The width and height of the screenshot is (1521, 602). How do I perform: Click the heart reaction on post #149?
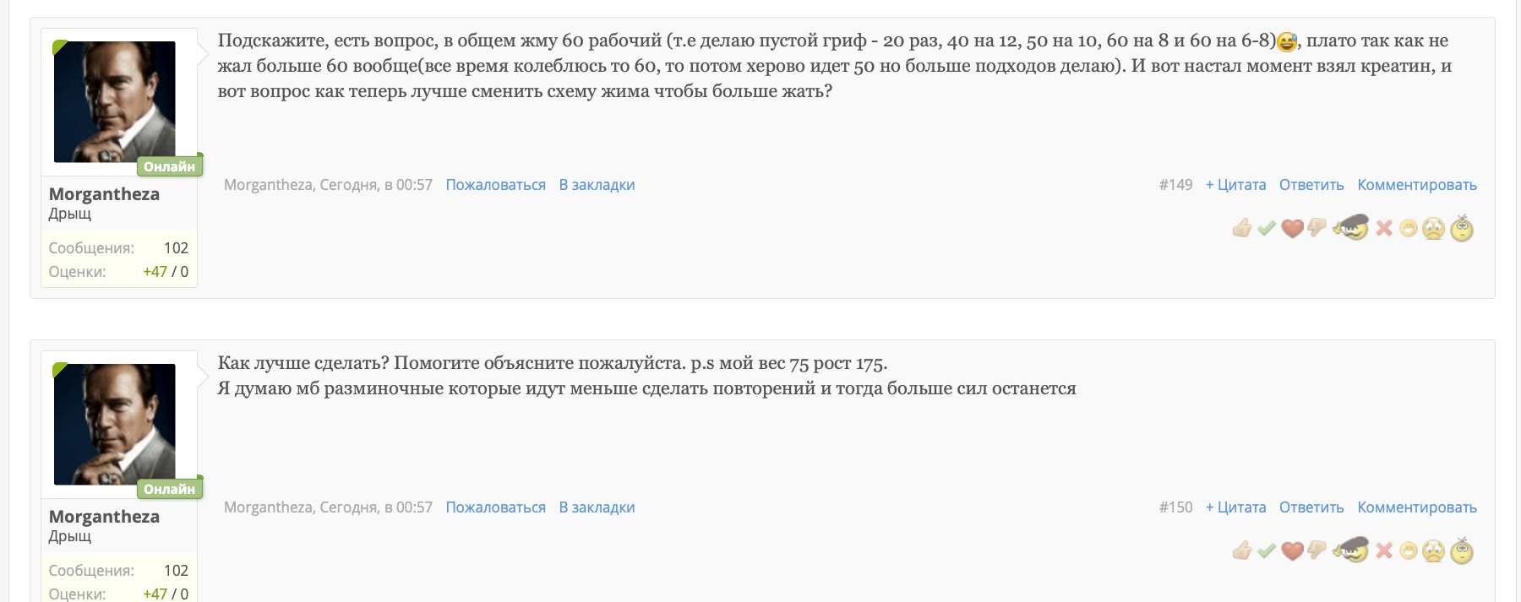point(1292,228)
